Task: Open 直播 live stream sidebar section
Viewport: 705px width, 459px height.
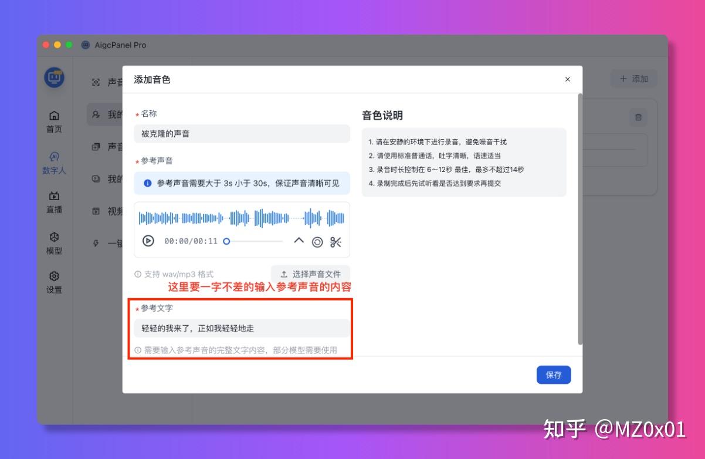Action: pyautogui.click(x=54, y=203)
